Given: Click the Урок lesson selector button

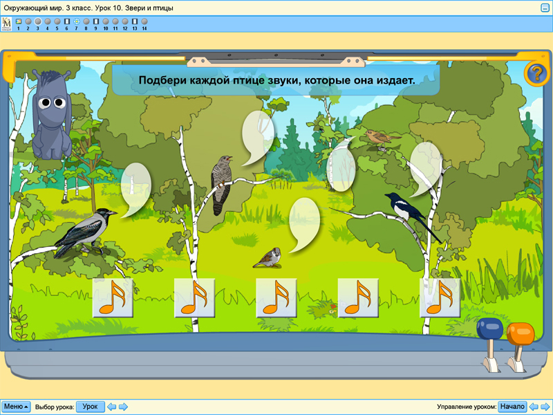Looking at the screenshot, I should tap(91, 407).
